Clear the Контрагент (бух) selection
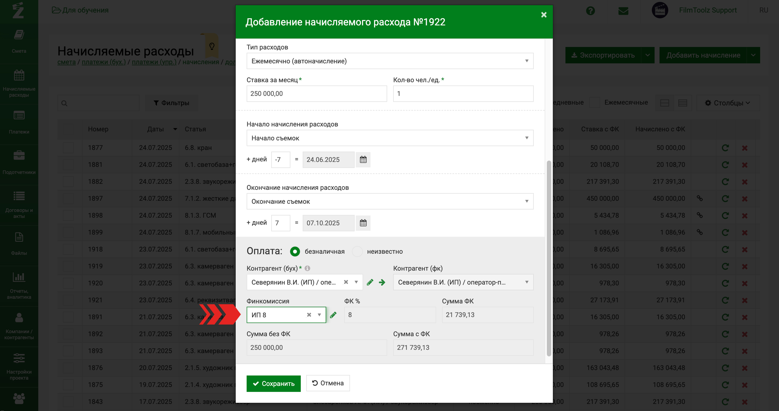This screenshot has width=779, height=411. 346,282
